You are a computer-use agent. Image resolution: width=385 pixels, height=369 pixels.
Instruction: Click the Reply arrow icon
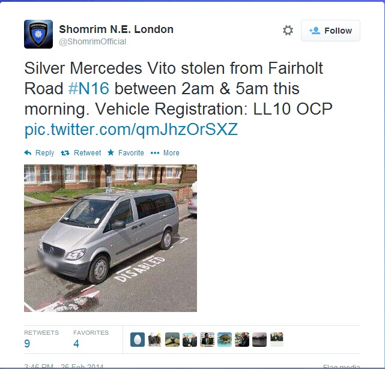pos(28,152)
